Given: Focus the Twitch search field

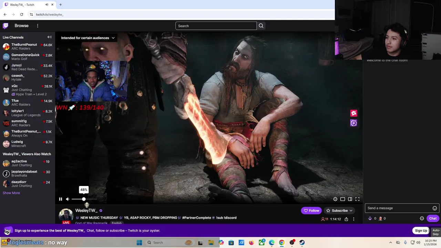Looking at the screenshot, I should point(216,26).
